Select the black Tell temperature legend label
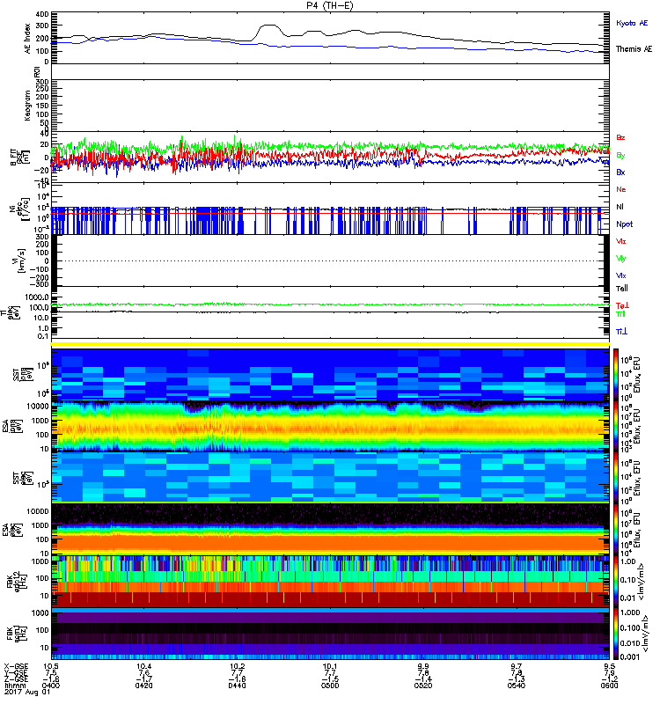 [622, 289]
